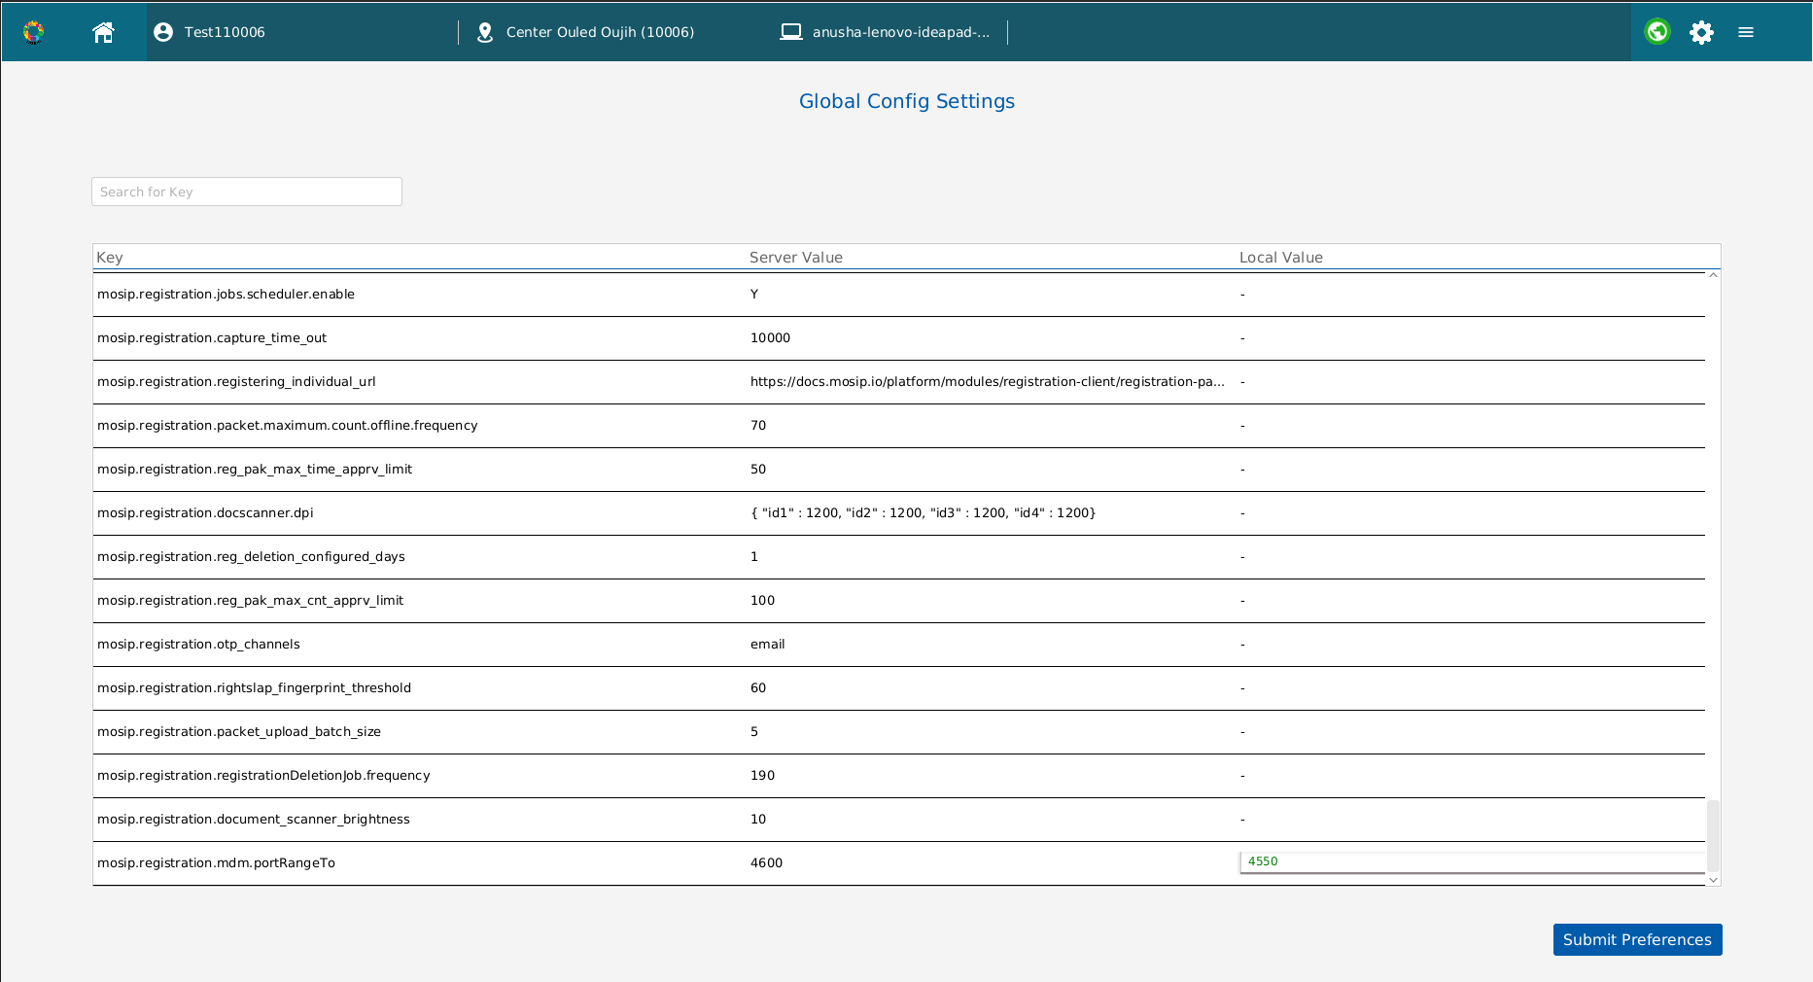
Task: Select the mosip.registration.otp_channels row
Action: (x=198, y=645)
